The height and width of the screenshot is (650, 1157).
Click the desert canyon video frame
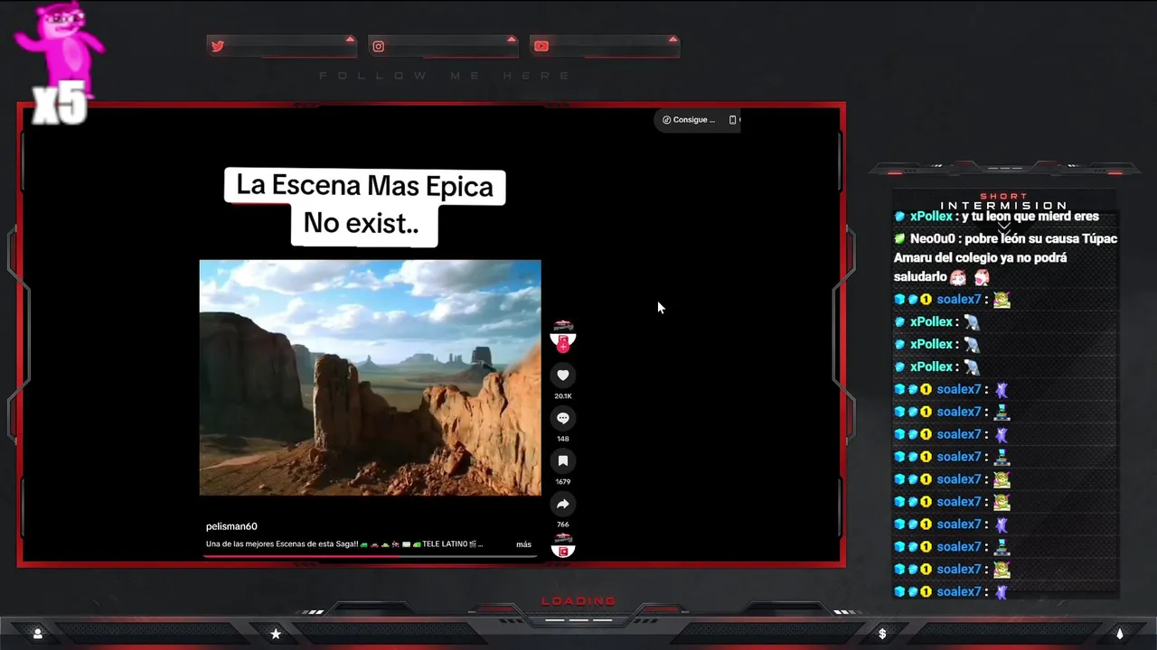(370, 377)
